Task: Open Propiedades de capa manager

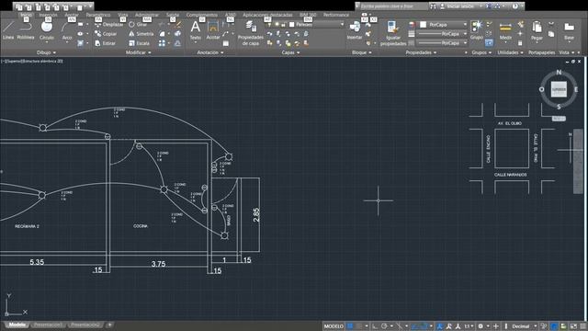Action: (251, 33)
